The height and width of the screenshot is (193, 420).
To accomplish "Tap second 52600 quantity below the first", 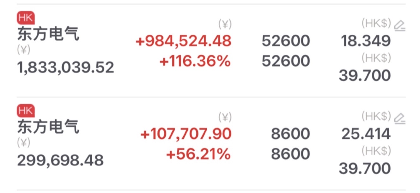I will tap(286, 61).
